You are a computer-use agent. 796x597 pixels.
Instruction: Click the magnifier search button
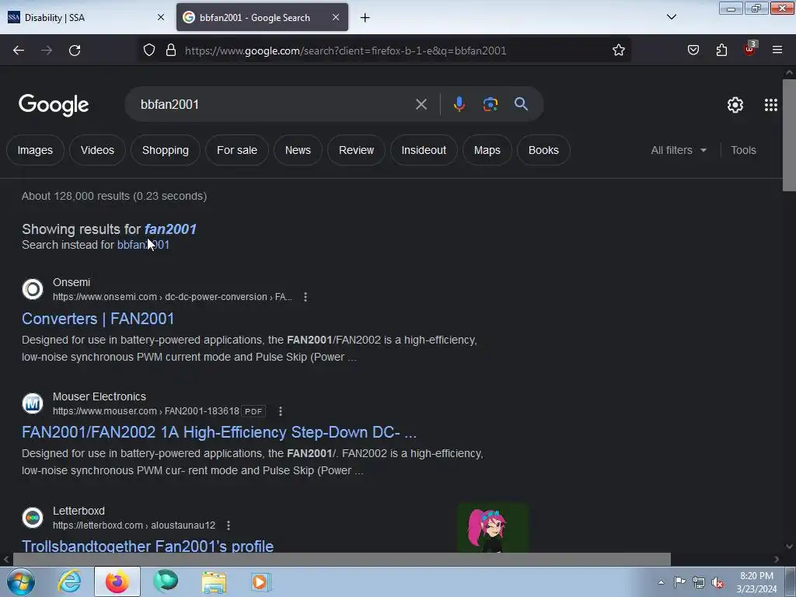tap(521, 104)
